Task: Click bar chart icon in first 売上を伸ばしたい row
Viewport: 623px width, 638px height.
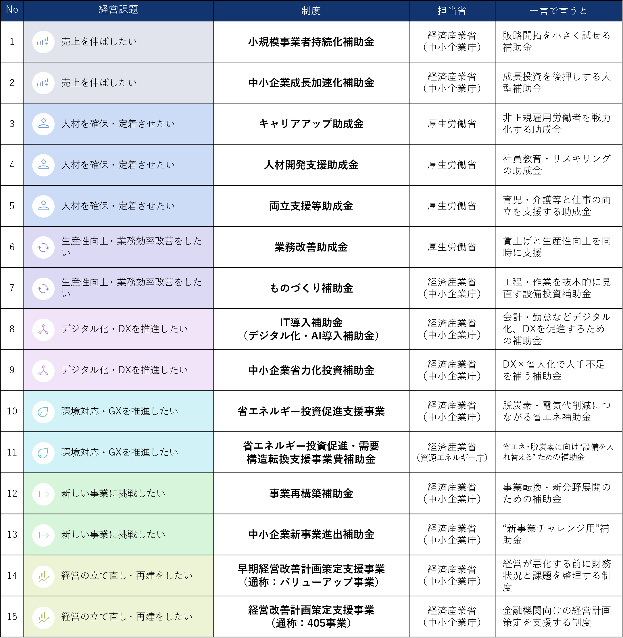Action: pos(43,42)
